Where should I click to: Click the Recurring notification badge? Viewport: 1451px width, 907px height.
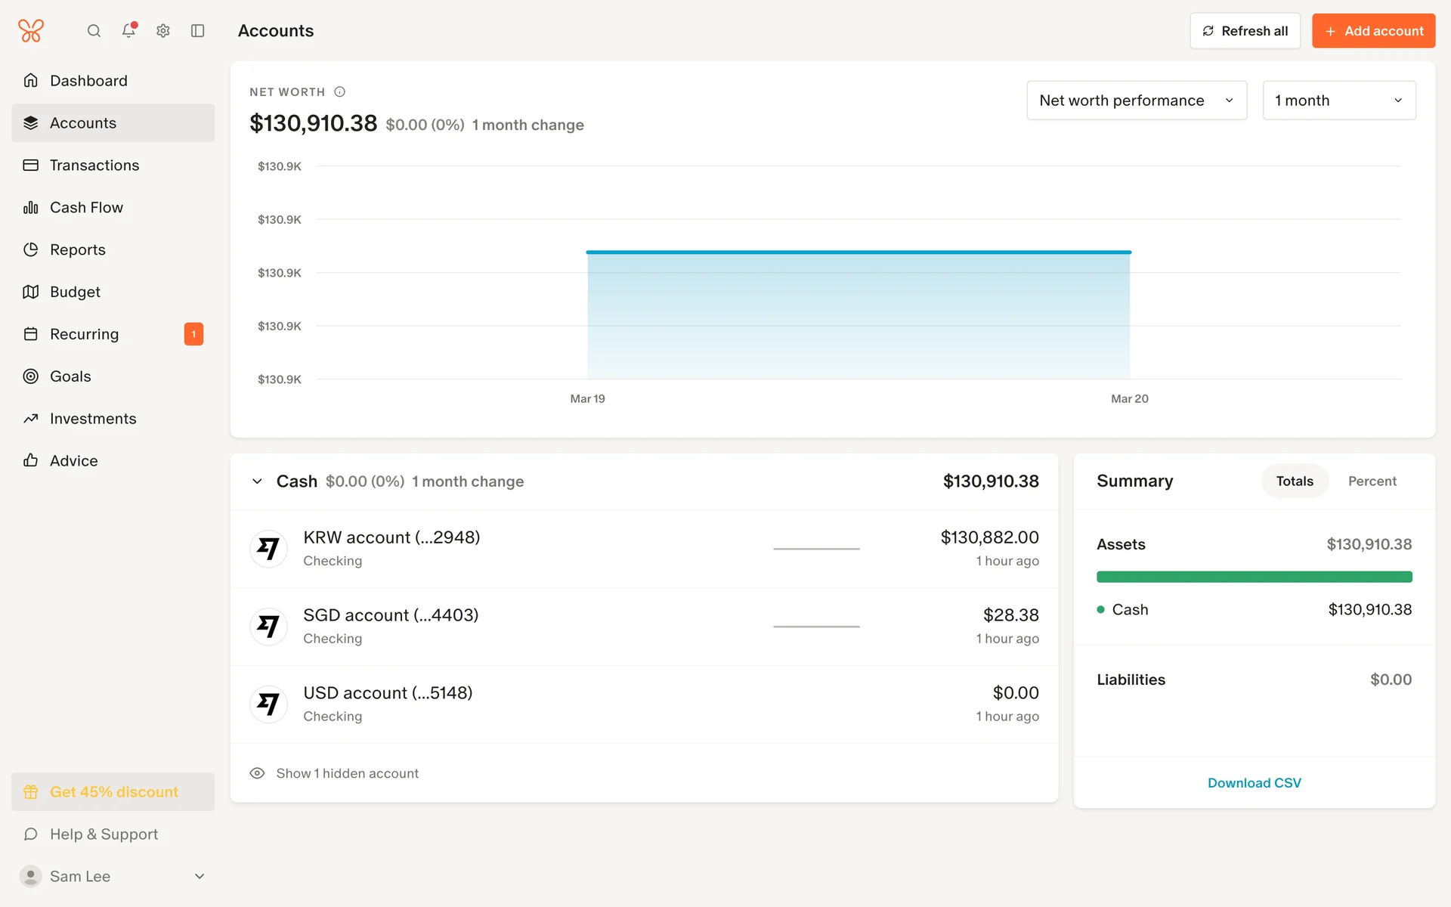(193, 334)
